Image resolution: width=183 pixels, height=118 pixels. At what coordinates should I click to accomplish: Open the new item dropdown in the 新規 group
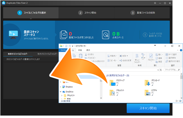[x=143, y=55]
